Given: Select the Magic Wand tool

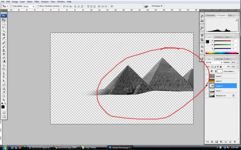Looking at the screenshot, I should click(x=4, y=31).
